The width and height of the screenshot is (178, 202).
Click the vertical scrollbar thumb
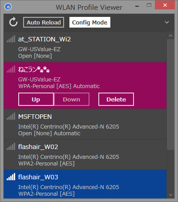click(170, 95)
